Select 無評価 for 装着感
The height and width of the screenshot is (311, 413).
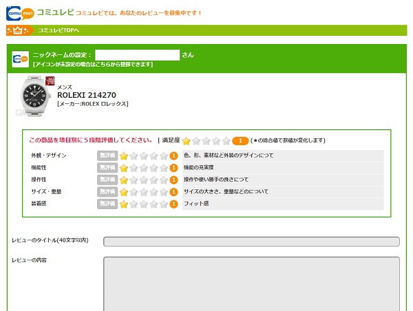click(x=107, y=204)
